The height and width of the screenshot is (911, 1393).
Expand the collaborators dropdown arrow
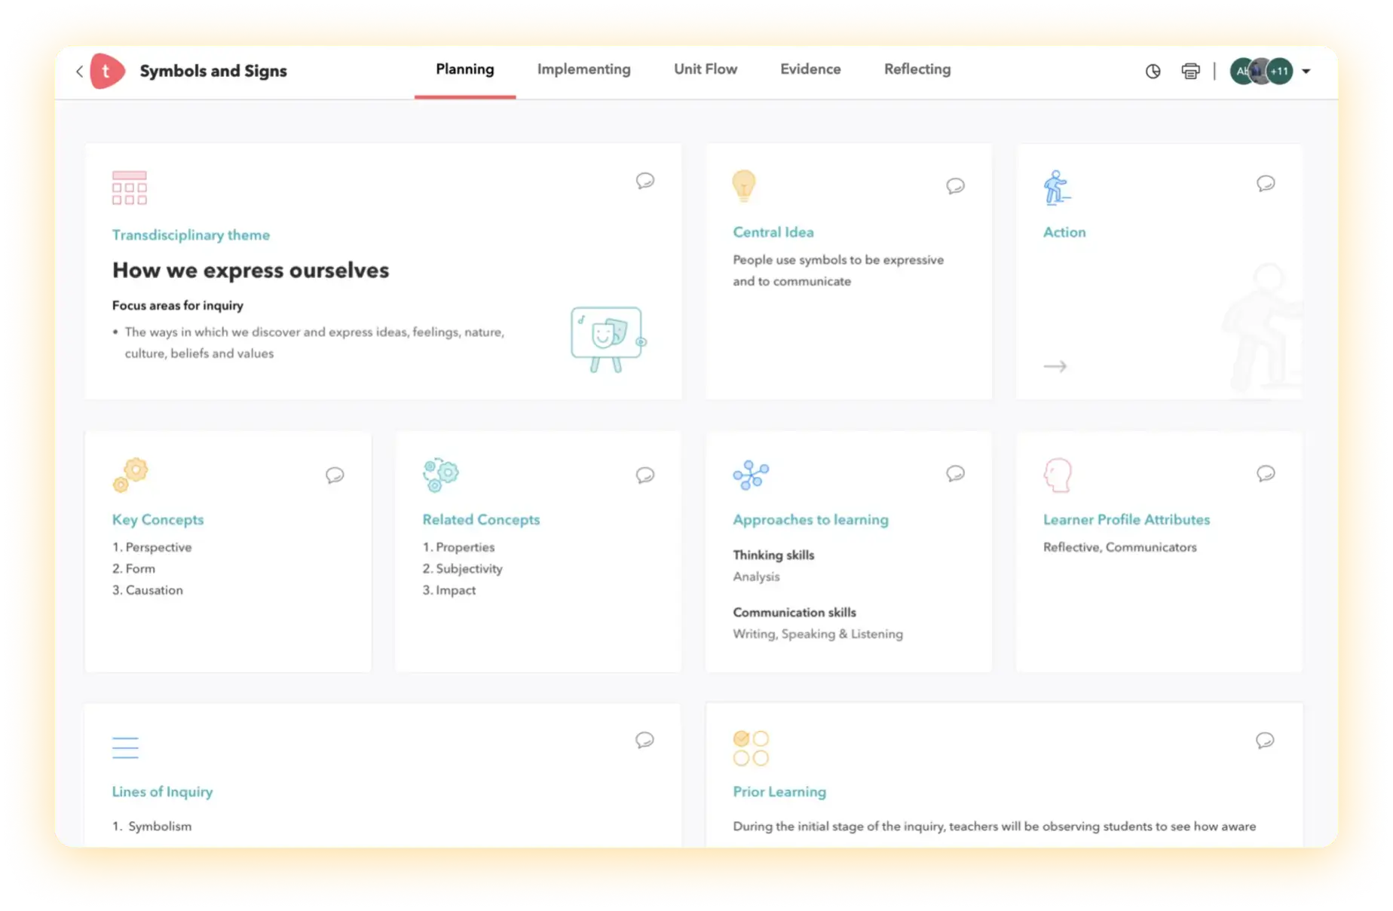(1306, 72)
